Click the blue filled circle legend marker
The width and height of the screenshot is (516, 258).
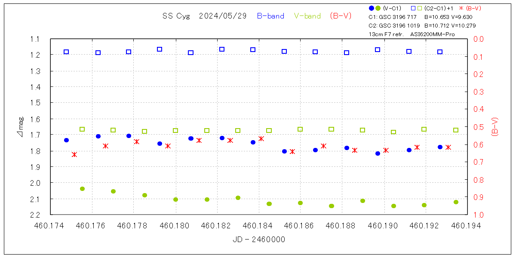pos(372,8)
